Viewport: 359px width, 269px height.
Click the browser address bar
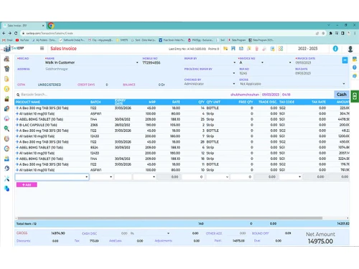pyautogui.click(x=167, y=33)
